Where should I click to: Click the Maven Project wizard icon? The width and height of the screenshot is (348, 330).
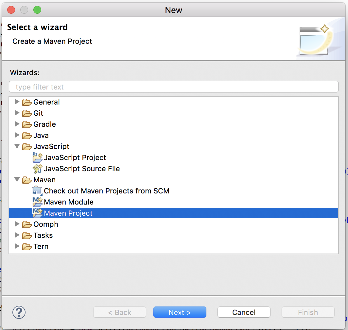click(x=37, y=213)
